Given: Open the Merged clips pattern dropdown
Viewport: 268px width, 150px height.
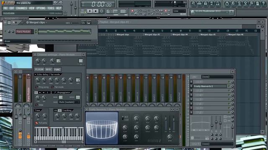Looking at the screenshot, I should (37, 22).
